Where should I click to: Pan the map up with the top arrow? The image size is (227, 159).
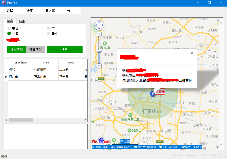coord(99,22)
